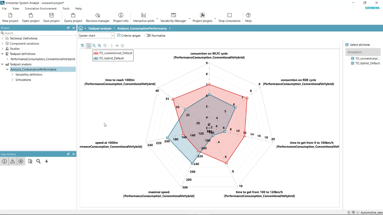Expand the Simulations tree item
Screen dimensions: 383x215
(x=12, y=80)
